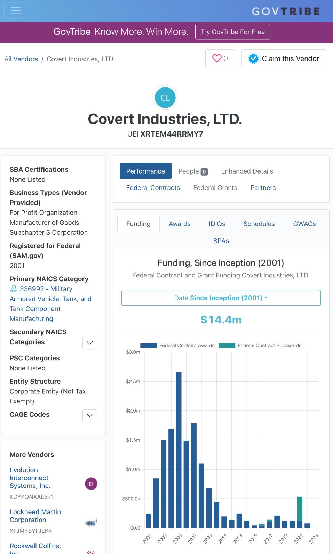Click the GovTribe logo
Screen dimensions: 333x554
286,11
